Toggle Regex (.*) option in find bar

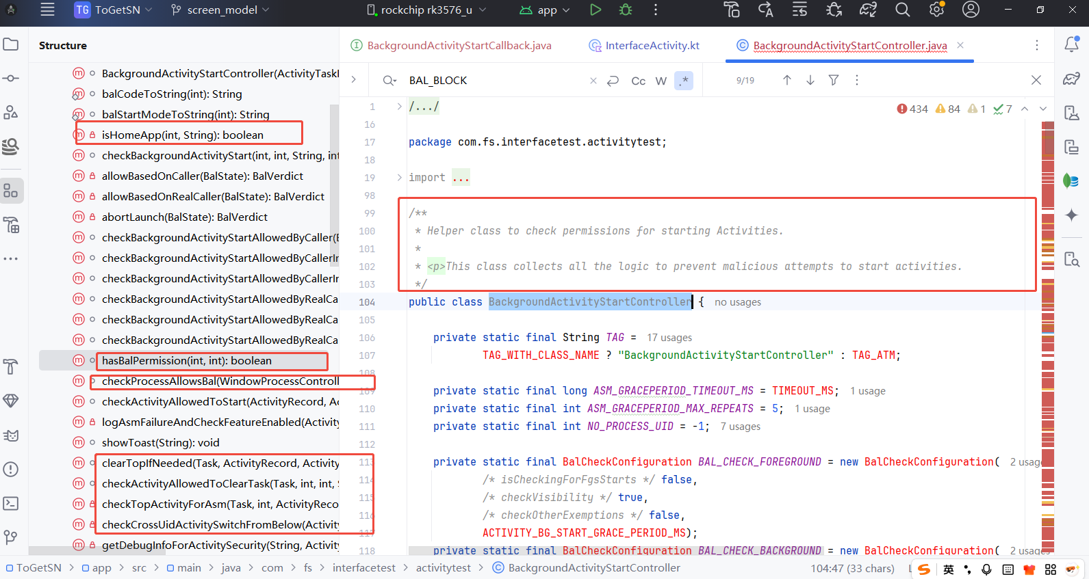click(x=684, y=81)
